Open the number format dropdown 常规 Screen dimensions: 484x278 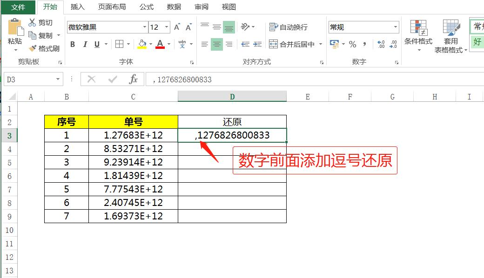[x=396, y=27]
